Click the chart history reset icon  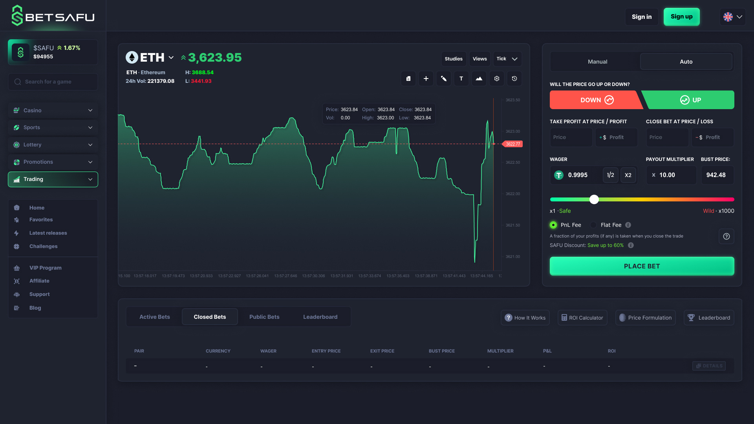pos(514,78)
